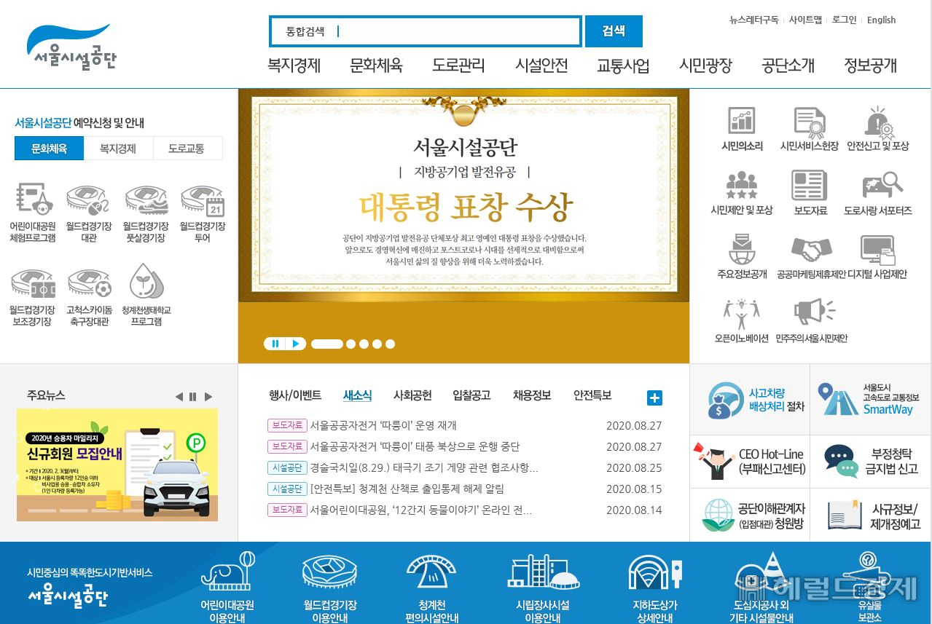Pause the 주요뉴스 slider
Viewport: 932px width, 624px height.
click(x=193, y=397)
